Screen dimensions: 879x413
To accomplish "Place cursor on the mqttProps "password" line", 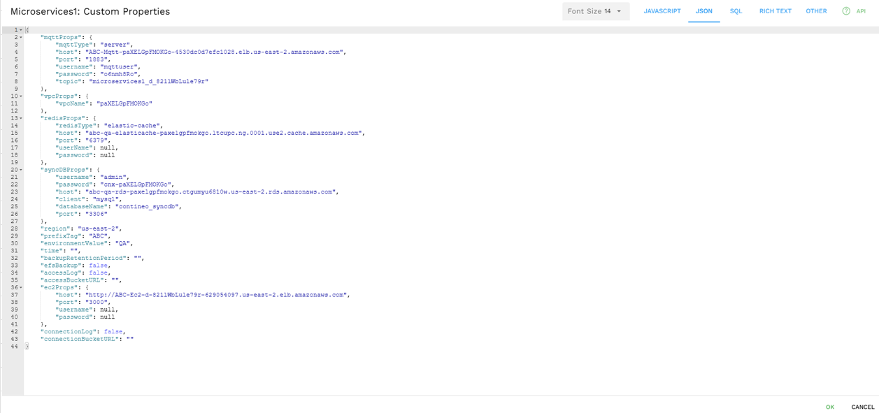I will (x=98, y=74).
